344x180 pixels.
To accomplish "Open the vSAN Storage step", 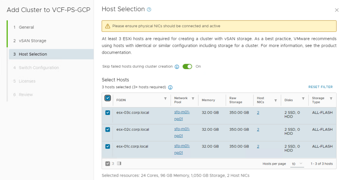I will (x=32, y=41).
